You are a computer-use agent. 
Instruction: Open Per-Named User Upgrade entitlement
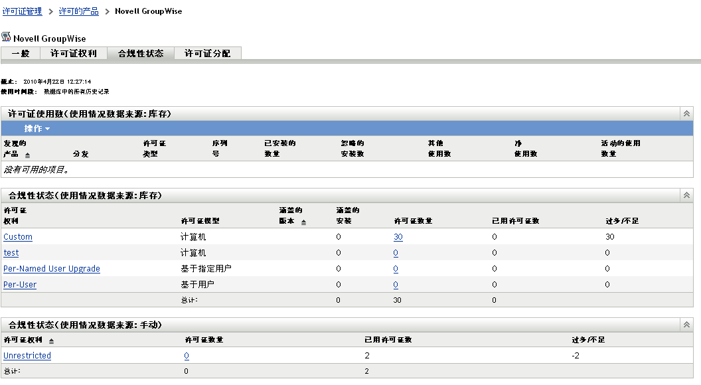[x=52, y=269]
